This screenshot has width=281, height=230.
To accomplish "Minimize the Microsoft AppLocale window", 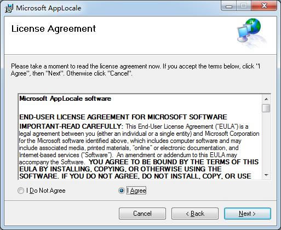I will click(x=229, y=6).
